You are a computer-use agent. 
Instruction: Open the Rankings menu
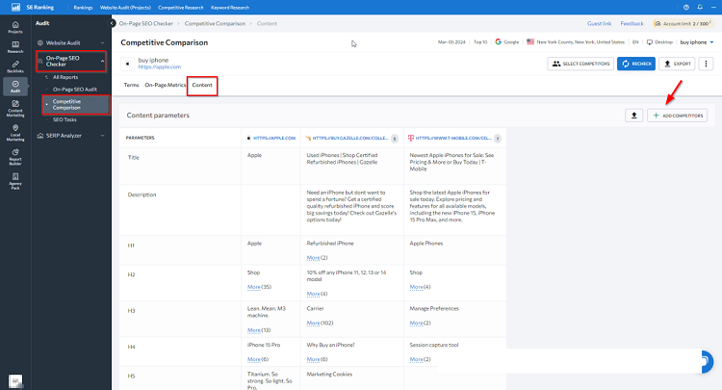(x=83, y=8)
